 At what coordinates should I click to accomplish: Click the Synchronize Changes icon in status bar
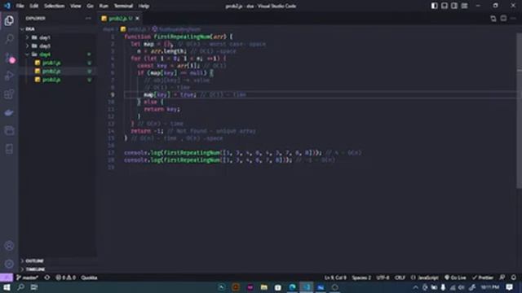pos(47,278)
